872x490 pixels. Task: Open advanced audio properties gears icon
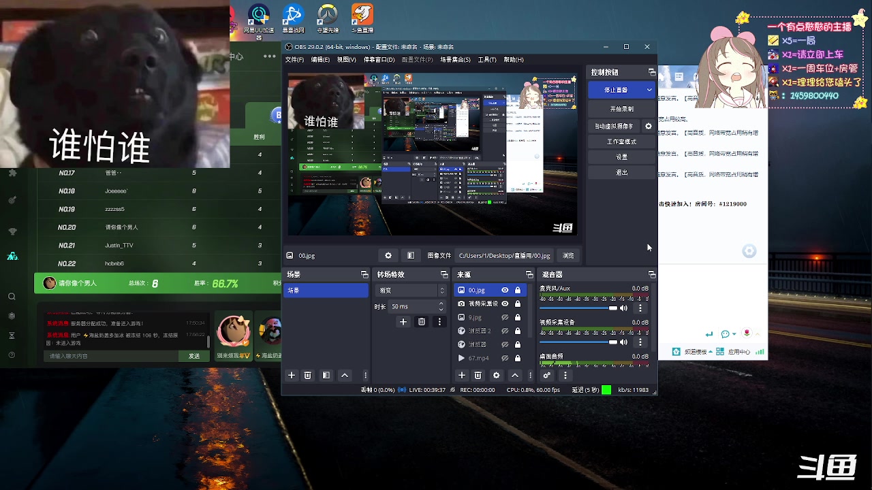546,376
